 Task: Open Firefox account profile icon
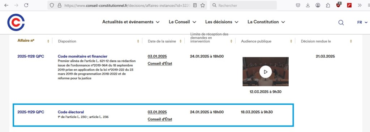318,5
